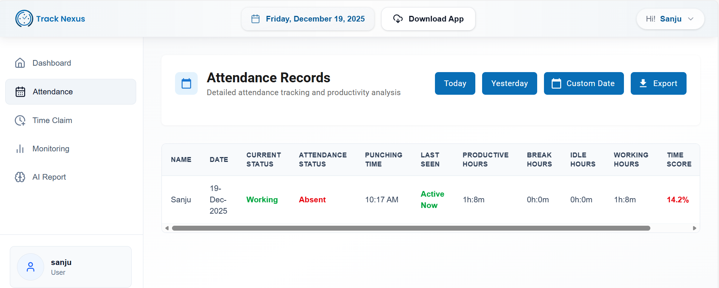Click the table's right scroll arrow
This screenshot has width=719, height=288.
[694, 228]
